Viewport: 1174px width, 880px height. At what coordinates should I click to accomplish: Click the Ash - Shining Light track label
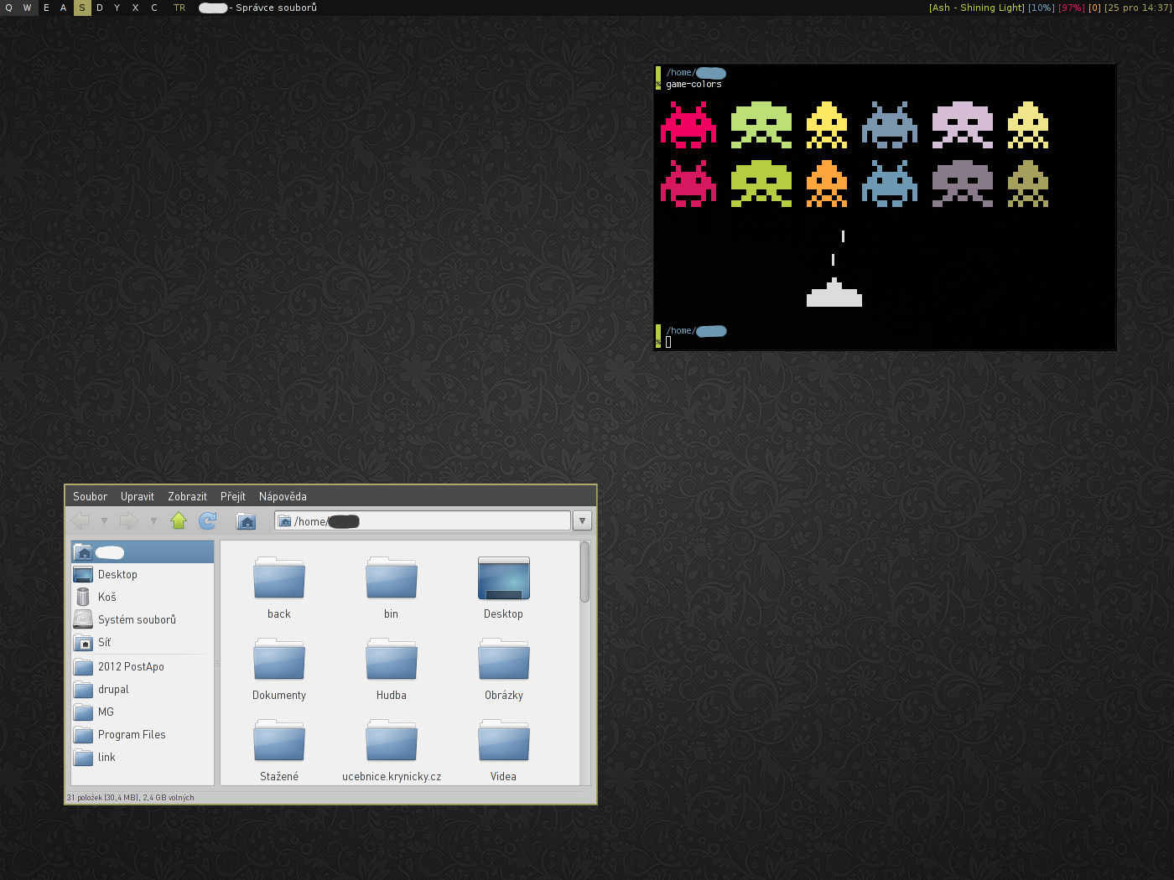(x=977, y=8)
